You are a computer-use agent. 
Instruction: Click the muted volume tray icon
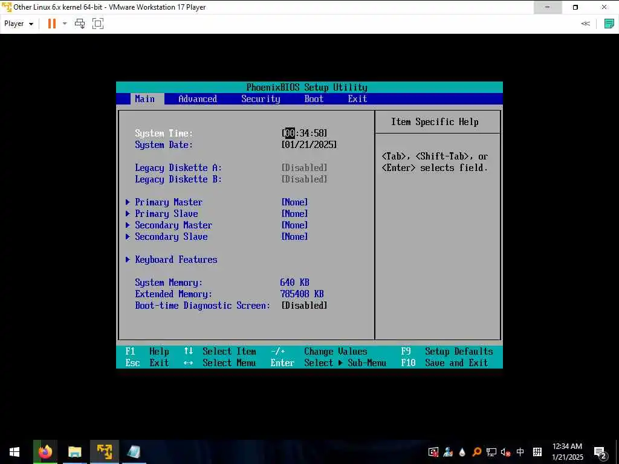tap(505, 452)
